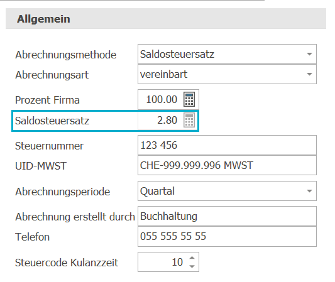This screenshot has width=335, height=282.
Task: Click the Abrechnungsart label
Action: (x=52, y=75)
